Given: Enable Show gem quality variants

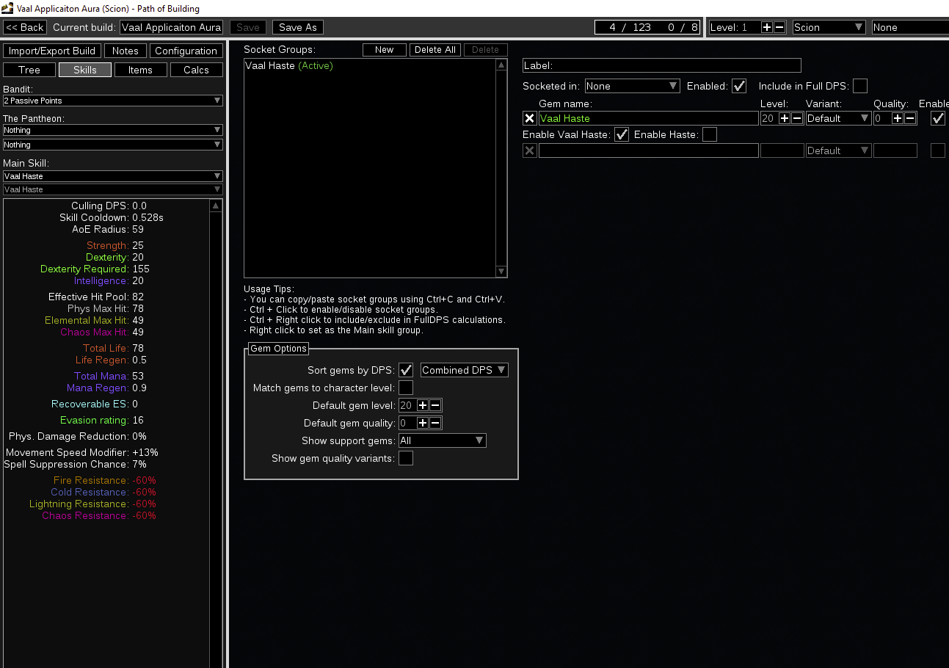Looking at the screenshot, I should click(x=406, y=458).
